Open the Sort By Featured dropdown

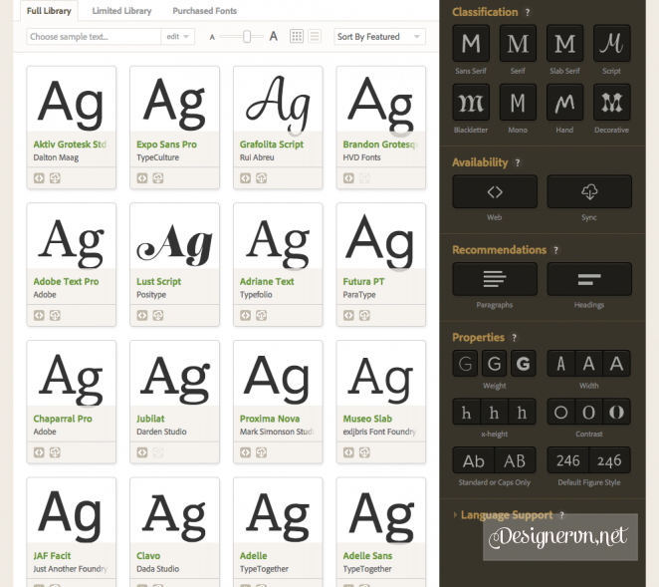(x=379, y=37)
